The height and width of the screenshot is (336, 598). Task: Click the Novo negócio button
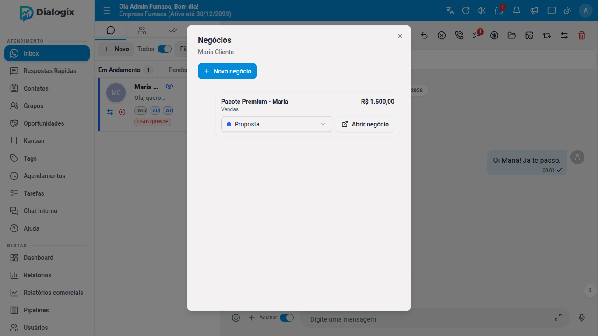(227, 71)
